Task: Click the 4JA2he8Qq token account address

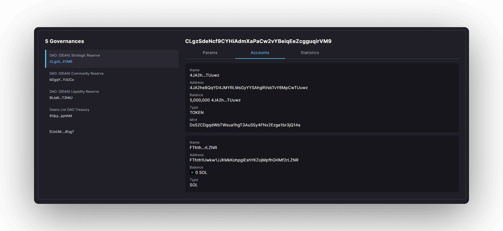Action: (249, 88)
